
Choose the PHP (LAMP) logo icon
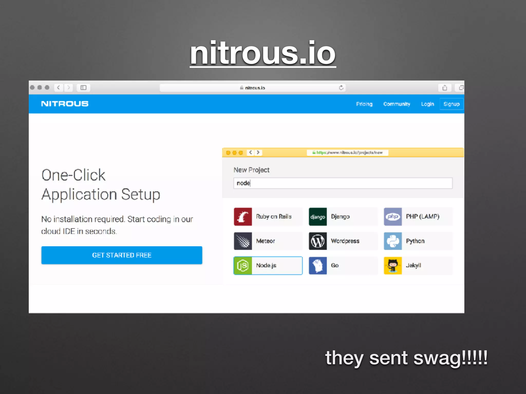393,217
